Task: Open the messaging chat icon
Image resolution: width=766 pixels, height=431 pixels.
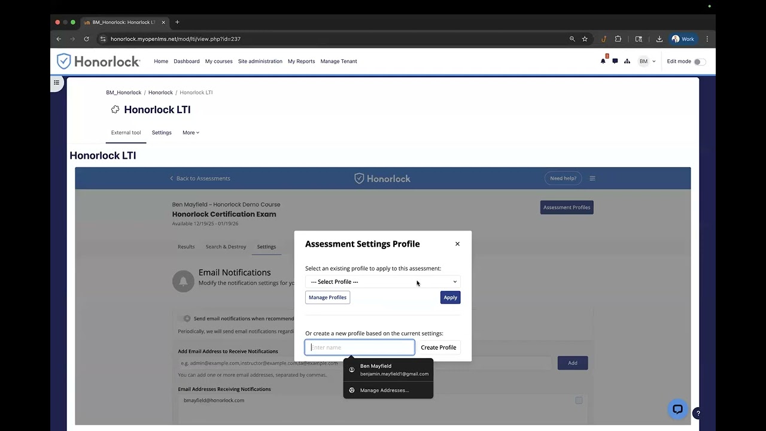Action: (x=615, y=61)
